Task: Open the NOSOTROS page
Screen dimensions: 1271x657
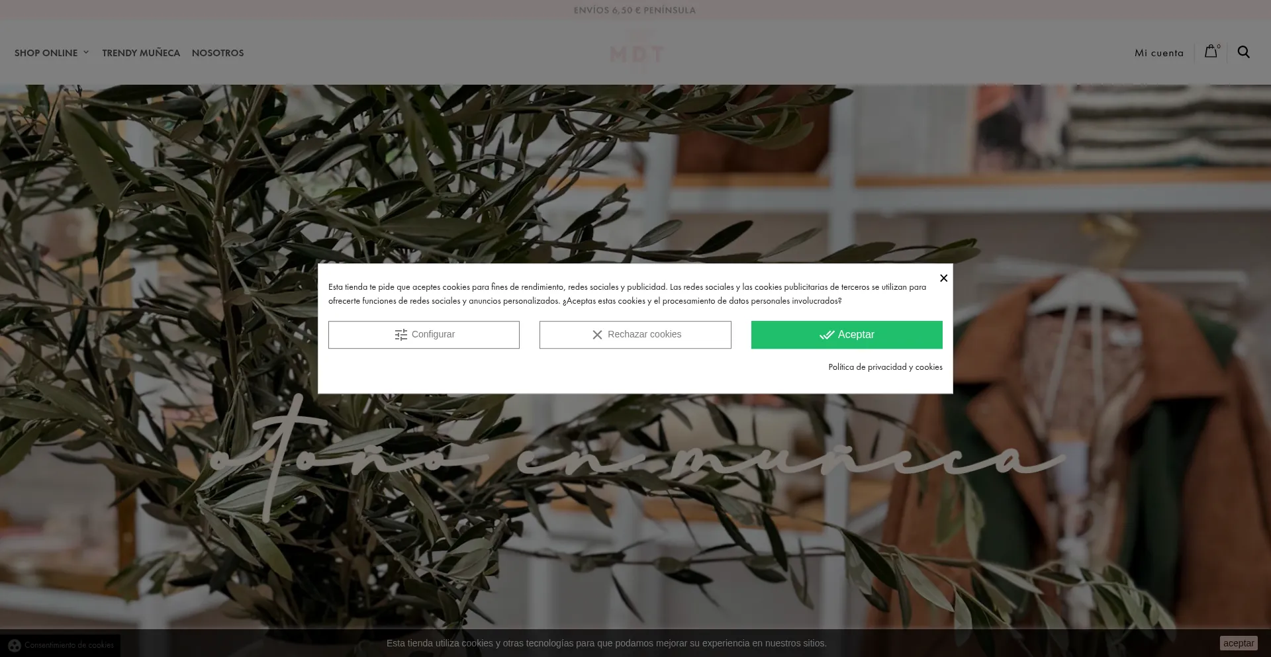Action: click(218, 53)
